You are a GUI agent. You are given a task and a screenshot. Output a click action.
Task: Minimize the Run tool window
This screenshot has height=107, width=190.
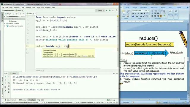pyautogui.click(x=117, y=73)
